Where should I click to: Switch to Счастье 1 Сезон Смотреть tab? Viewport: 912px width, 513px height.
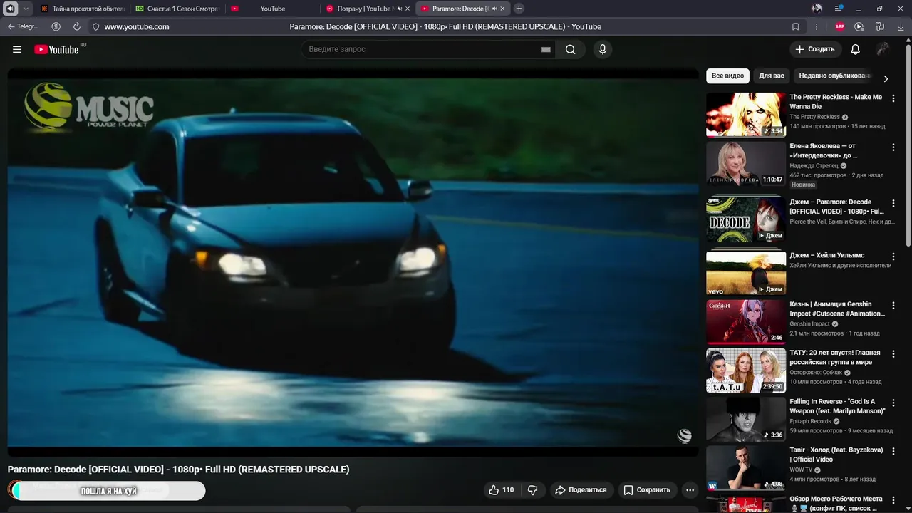tap(177, 9)
